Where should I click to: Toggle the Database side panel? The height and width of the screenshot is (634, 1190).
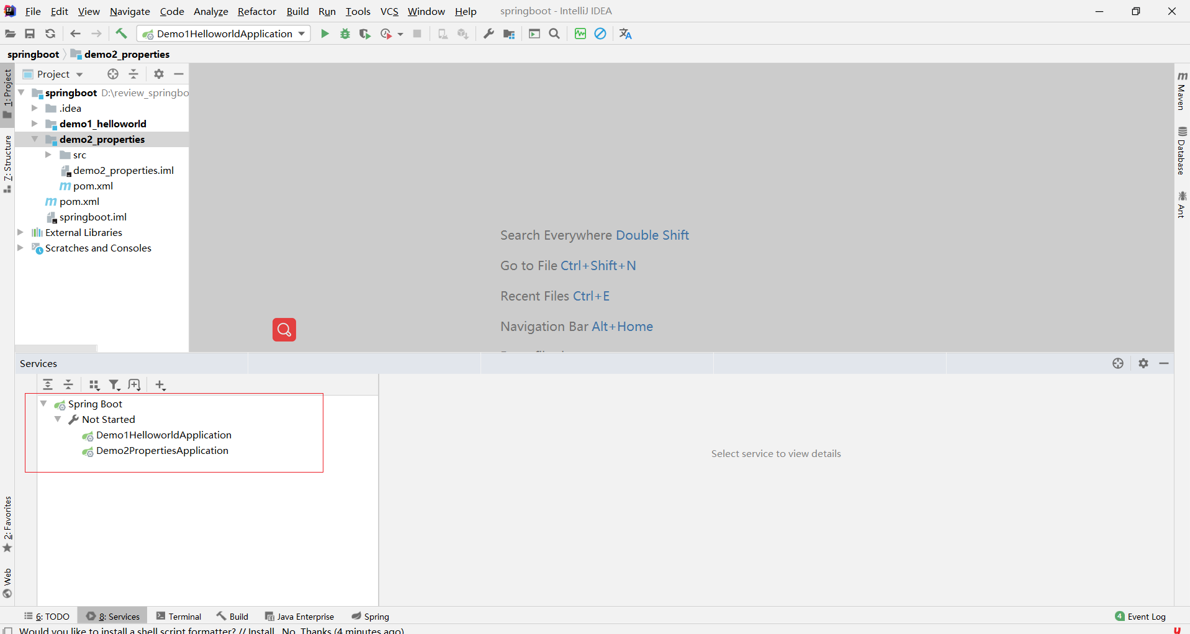click(1181, 151)
